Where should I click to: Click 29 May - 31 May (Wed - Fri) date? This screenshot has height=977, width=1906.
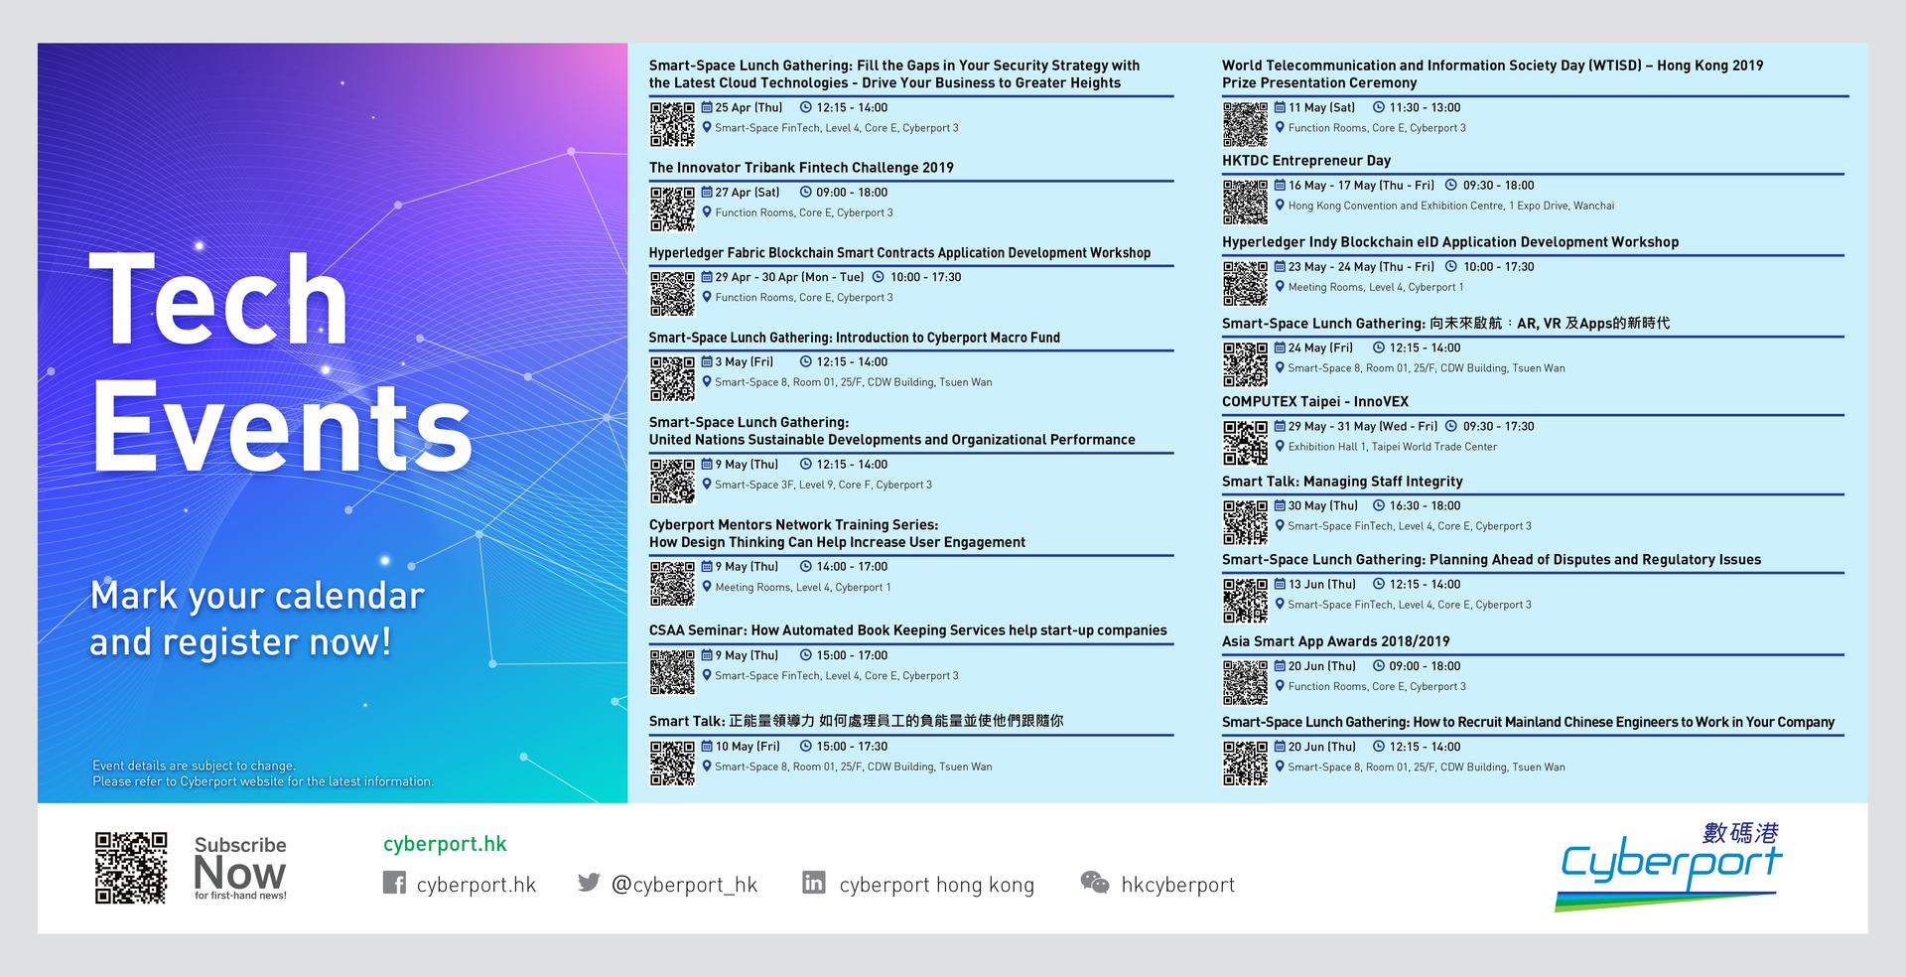click(x=1363, y=427)
